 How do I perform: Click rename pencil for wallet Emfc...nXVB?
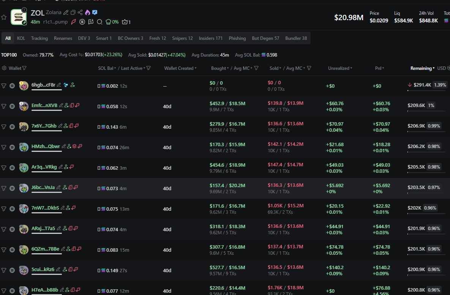[61, 106]
